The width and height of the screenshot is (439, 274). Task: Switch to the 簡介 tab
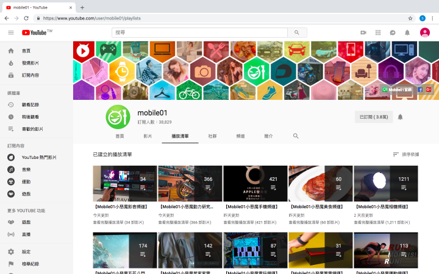click(268, 136)
